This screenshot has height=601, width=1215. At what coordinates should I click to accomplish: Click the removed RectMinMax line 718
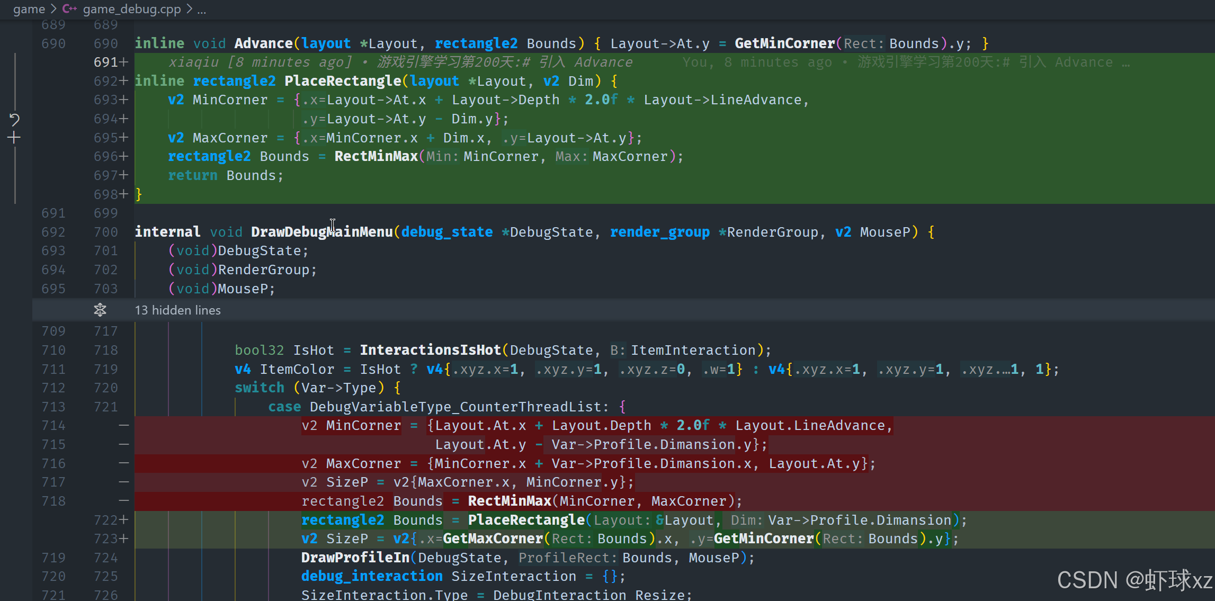(509, 501)
